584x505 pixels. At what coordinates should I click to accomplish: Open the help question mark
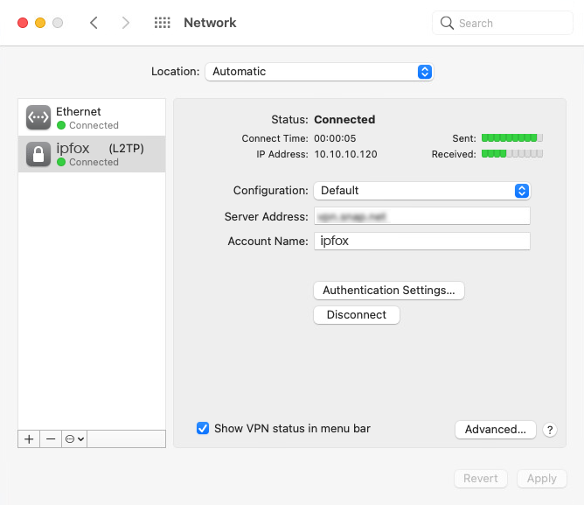click(550, 430)
